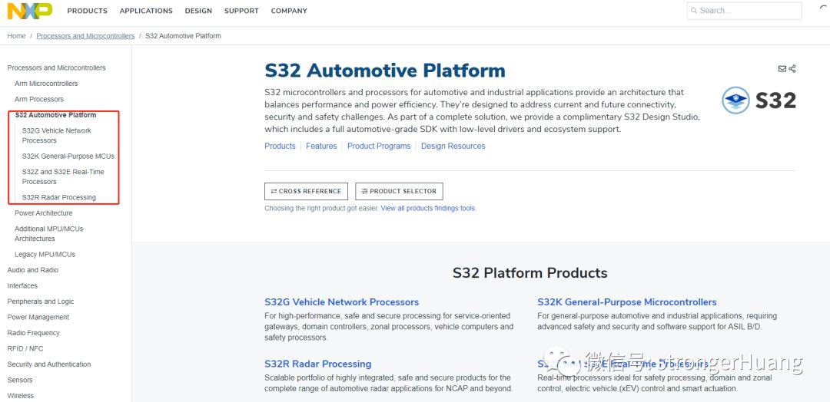The image size is (830, 402).
Task: Open S32Z and S32E Real-Time Processors sidebar entry
Action: [x=63, y=176]
